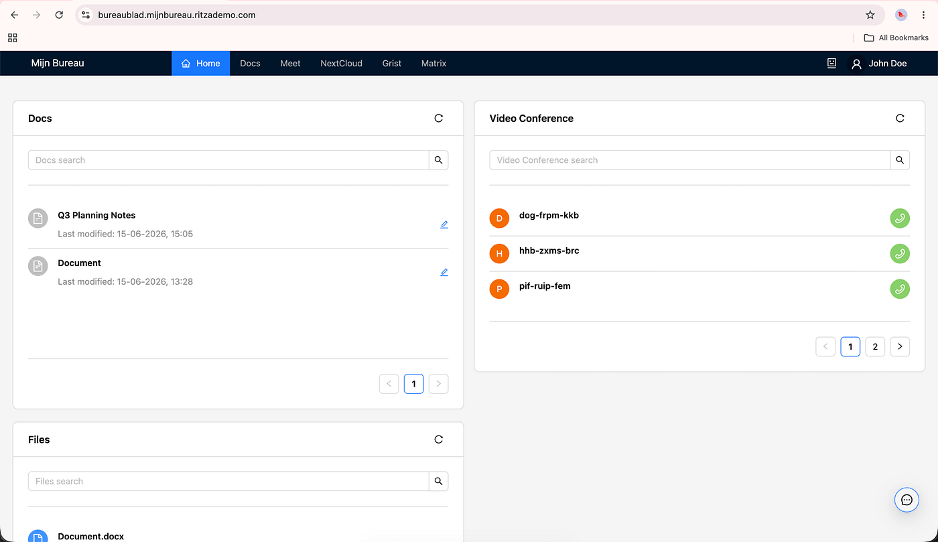Open the Document entry in Docs
Viewport: 938px width, 542px height.
[79, 263]
